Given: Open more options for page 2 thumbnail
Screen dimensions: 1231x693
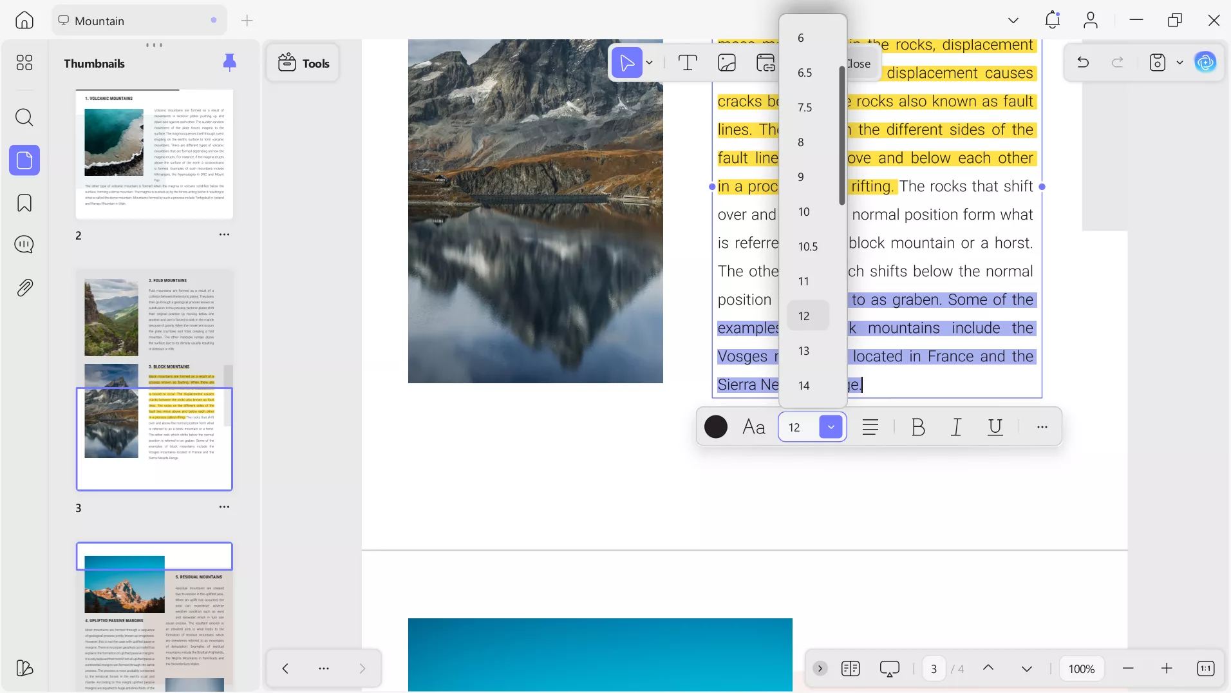Looking at the screenshot, I should coord(223,234).
